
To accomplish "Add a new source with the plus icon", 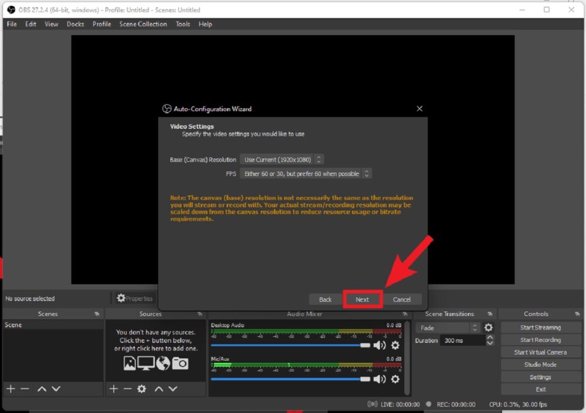I will pyautogui.click(x=114, y=388).
